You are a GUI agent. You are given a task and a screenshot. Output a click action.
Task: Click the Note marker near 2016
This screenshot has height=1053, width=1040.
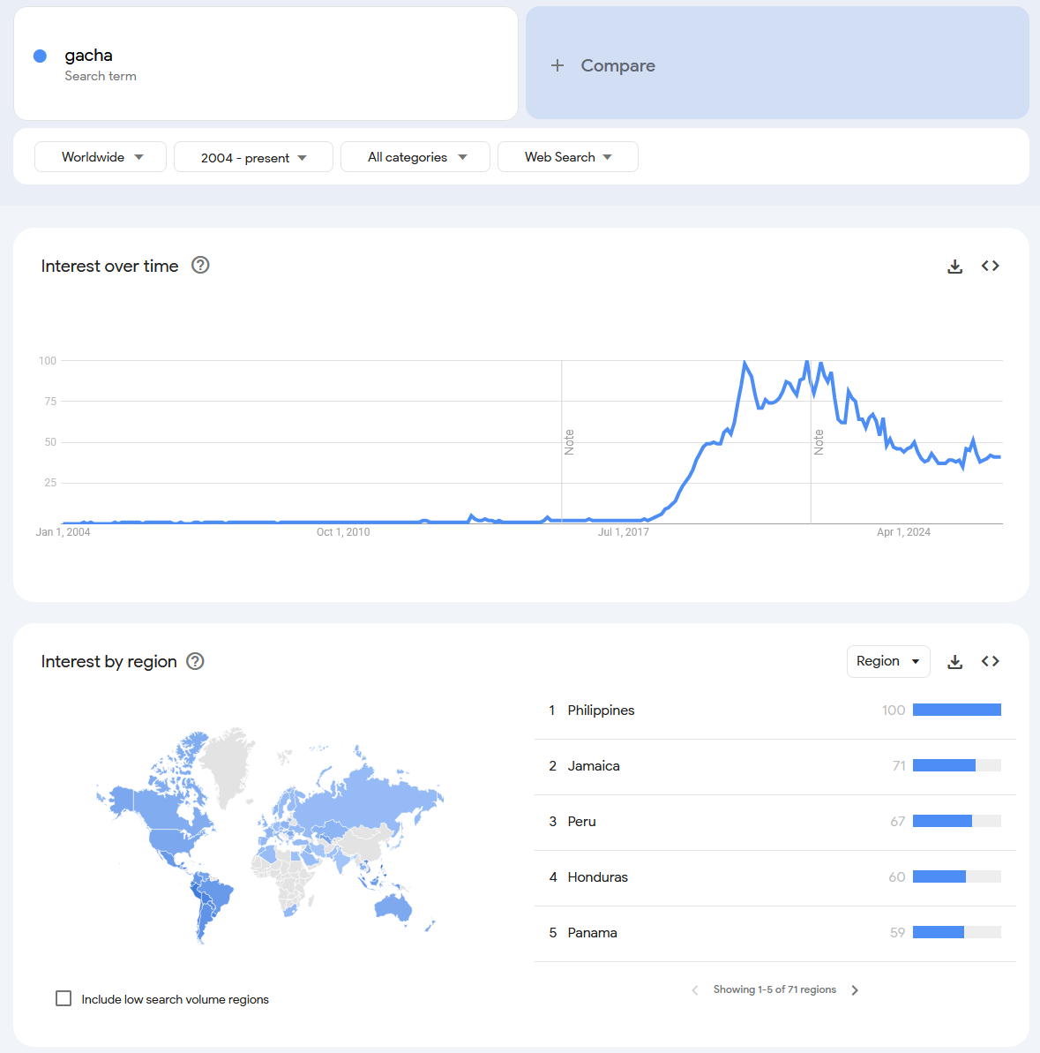coord(569,442)
